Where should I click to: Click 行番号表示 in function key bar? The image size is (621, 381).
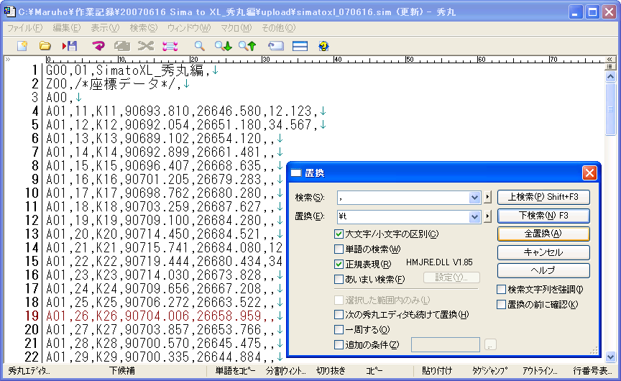tap(592, 371)
